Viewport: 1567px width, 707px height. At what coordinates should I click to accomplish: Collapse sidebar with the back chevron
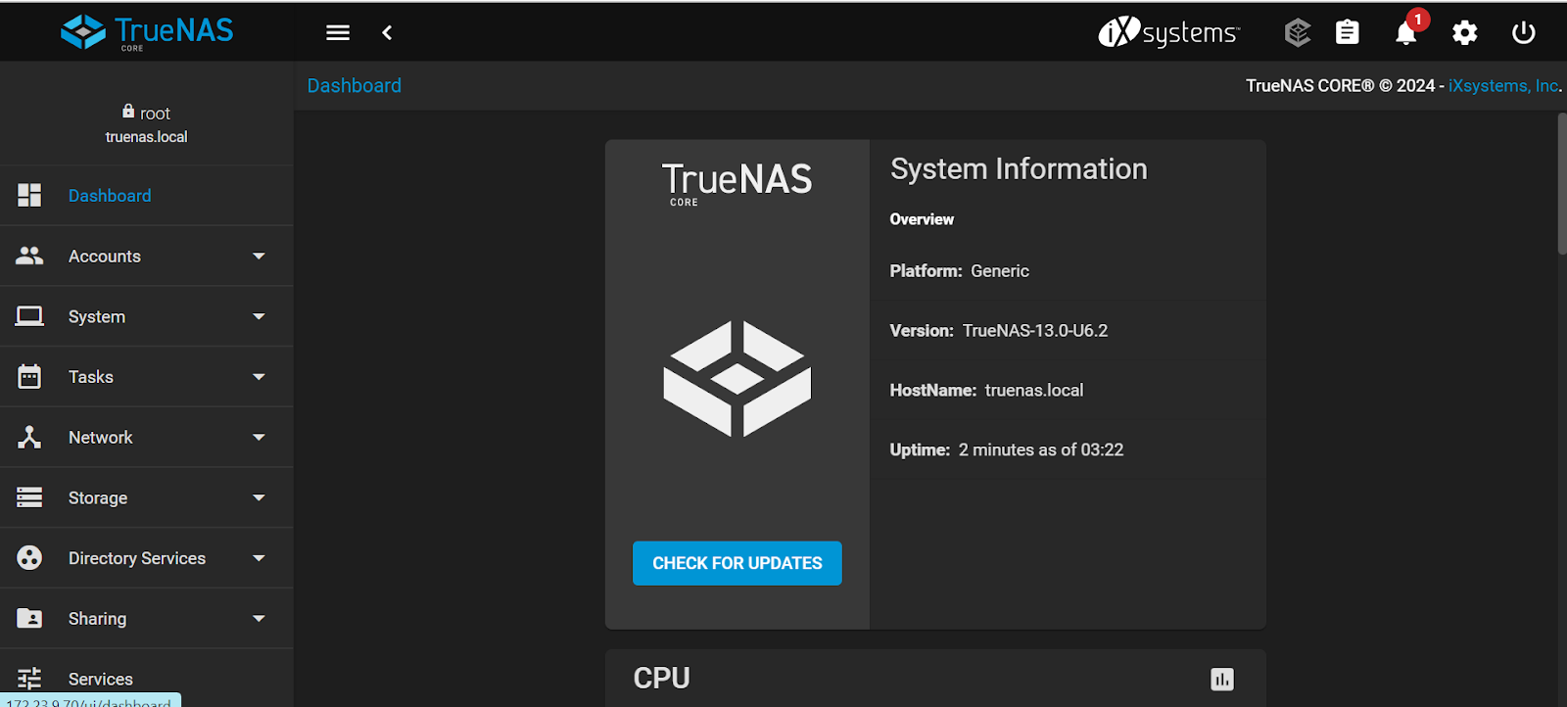coord(387,32)
